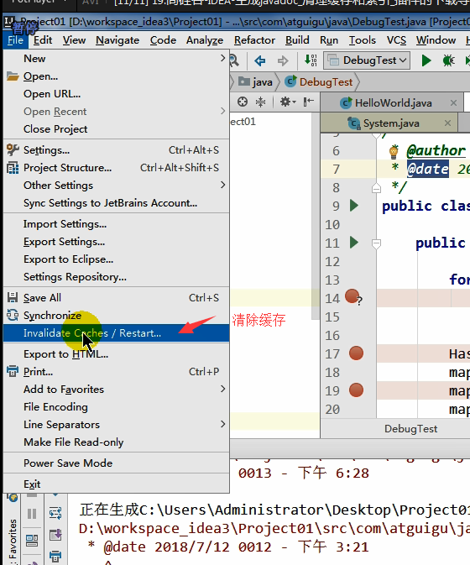
Task: Open the Analyze menu
Action: coord(205,40)
